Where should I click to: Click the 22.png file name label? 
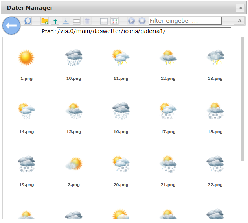[215, 185]
